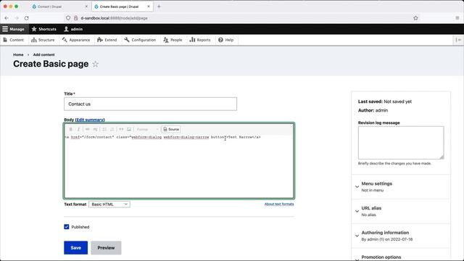Expand the URL alias section
The width and height of the screenshot is (464, 261).
[401, 211]
